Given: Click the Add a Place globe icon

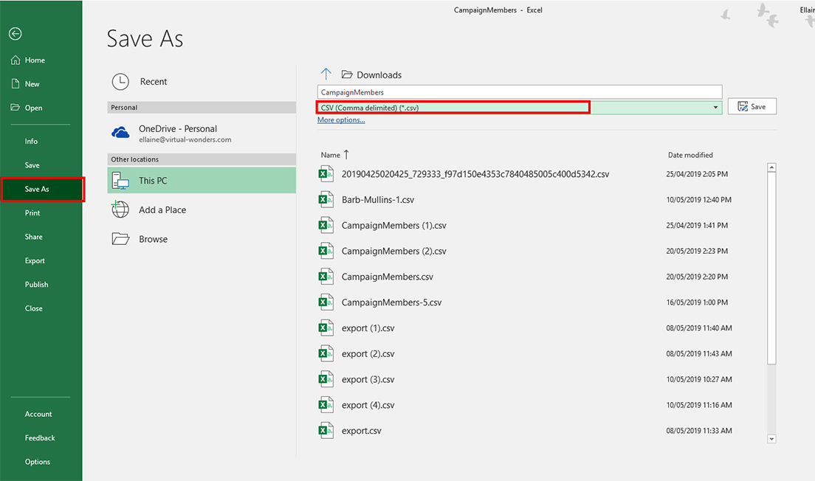Looking at the screenshot, I should [x=120, y=210].
